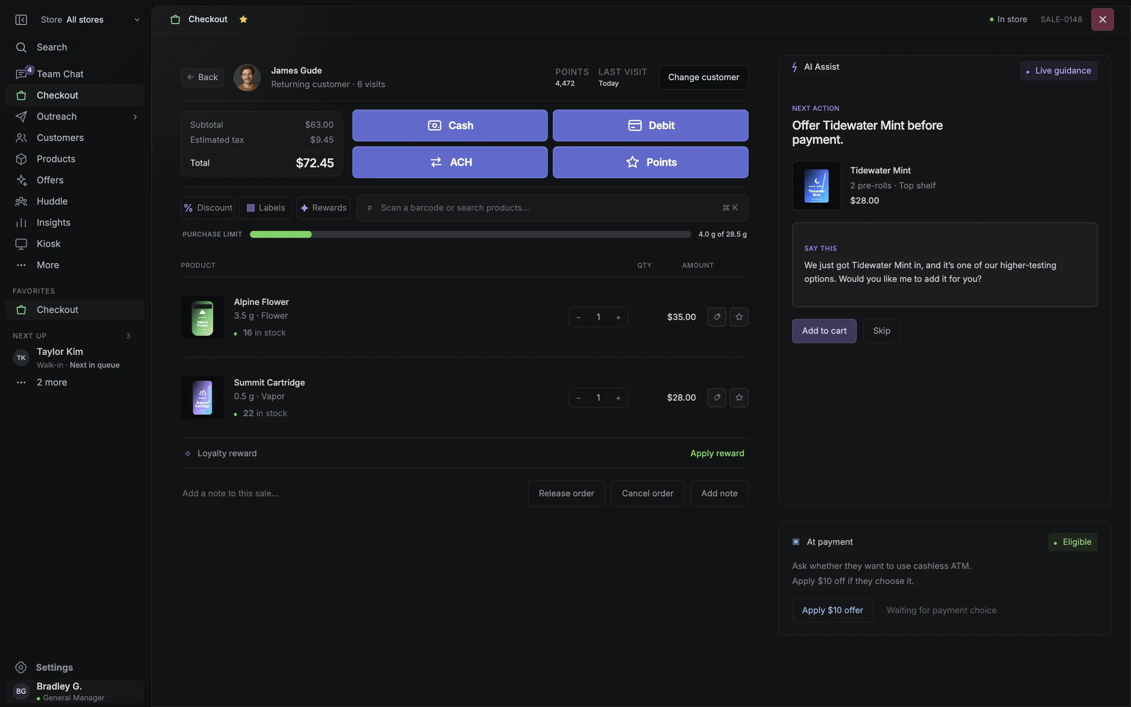Open Checkout under Favorites
This screenshot has width=1131, height=707.
click(75, 310)
